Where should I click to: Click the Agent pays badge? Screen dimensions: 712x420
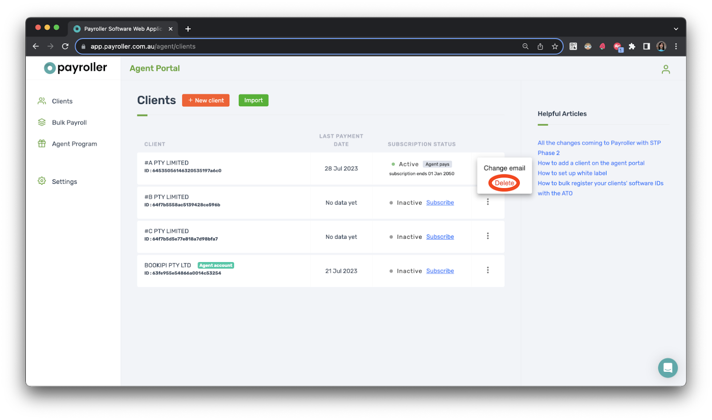(437, 165)
